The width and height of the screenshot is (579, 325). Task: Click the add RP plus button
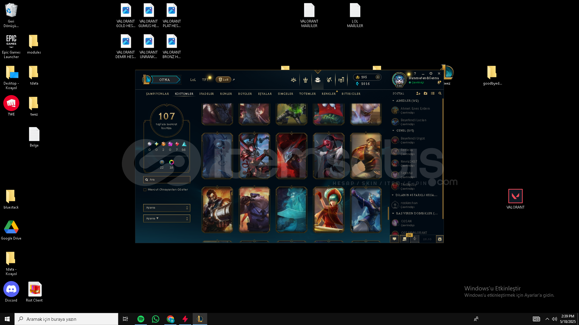click(x=378, y=77)
